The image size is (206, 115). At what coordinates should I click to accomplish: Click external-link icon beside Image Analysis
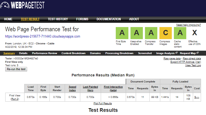[x=177, y=53]
